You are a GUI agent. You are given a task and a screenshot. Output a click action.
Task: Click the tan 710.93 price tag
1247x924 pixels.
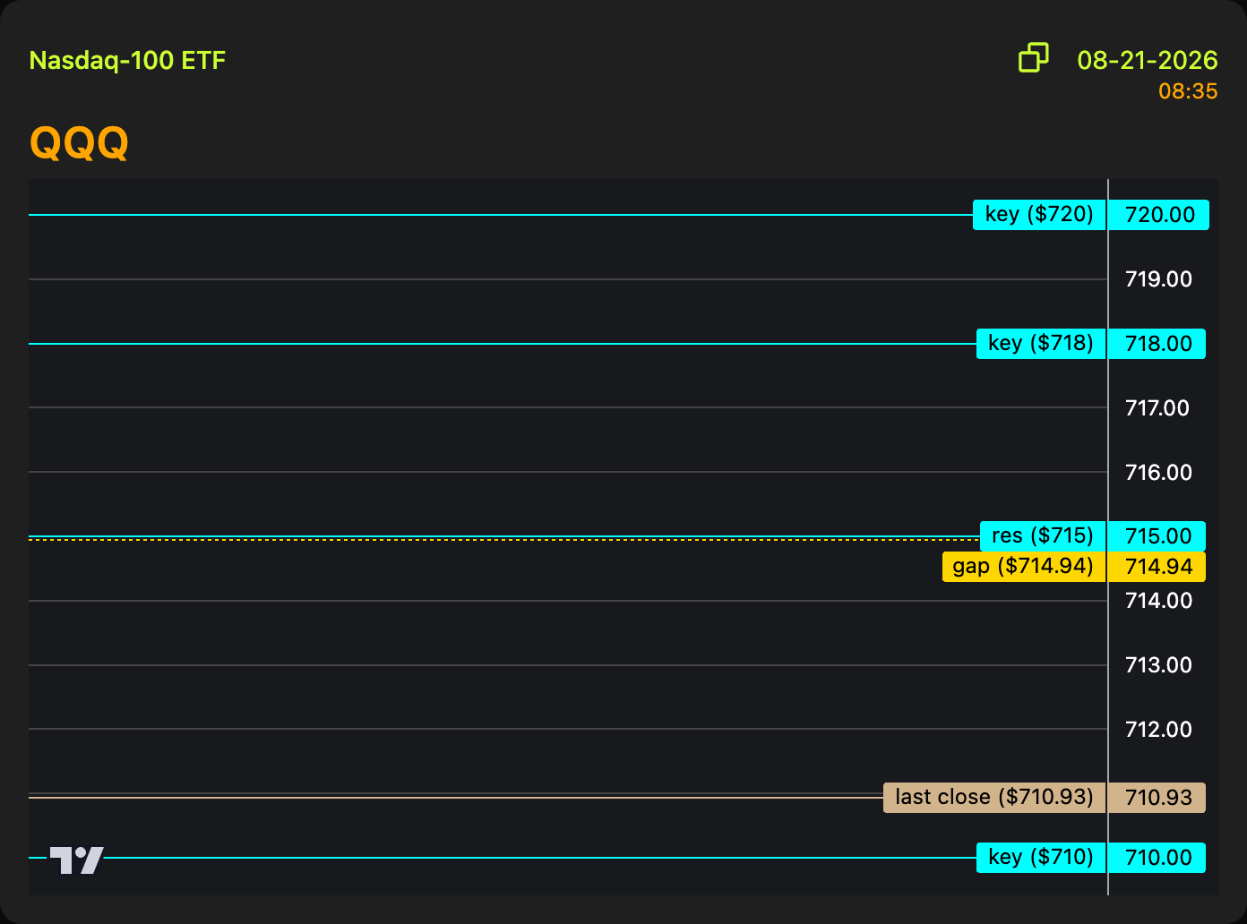(1157, 798)
